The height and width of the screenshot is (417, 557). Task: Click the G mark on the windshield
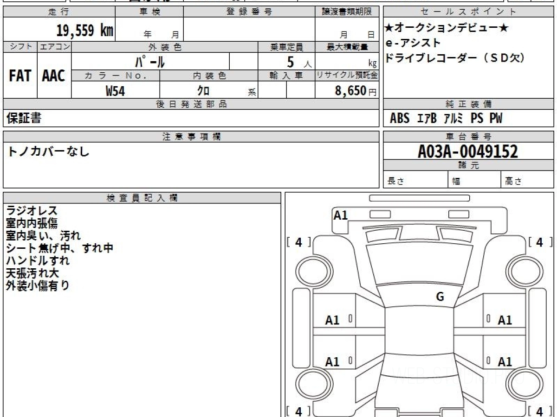coord(440,297)
